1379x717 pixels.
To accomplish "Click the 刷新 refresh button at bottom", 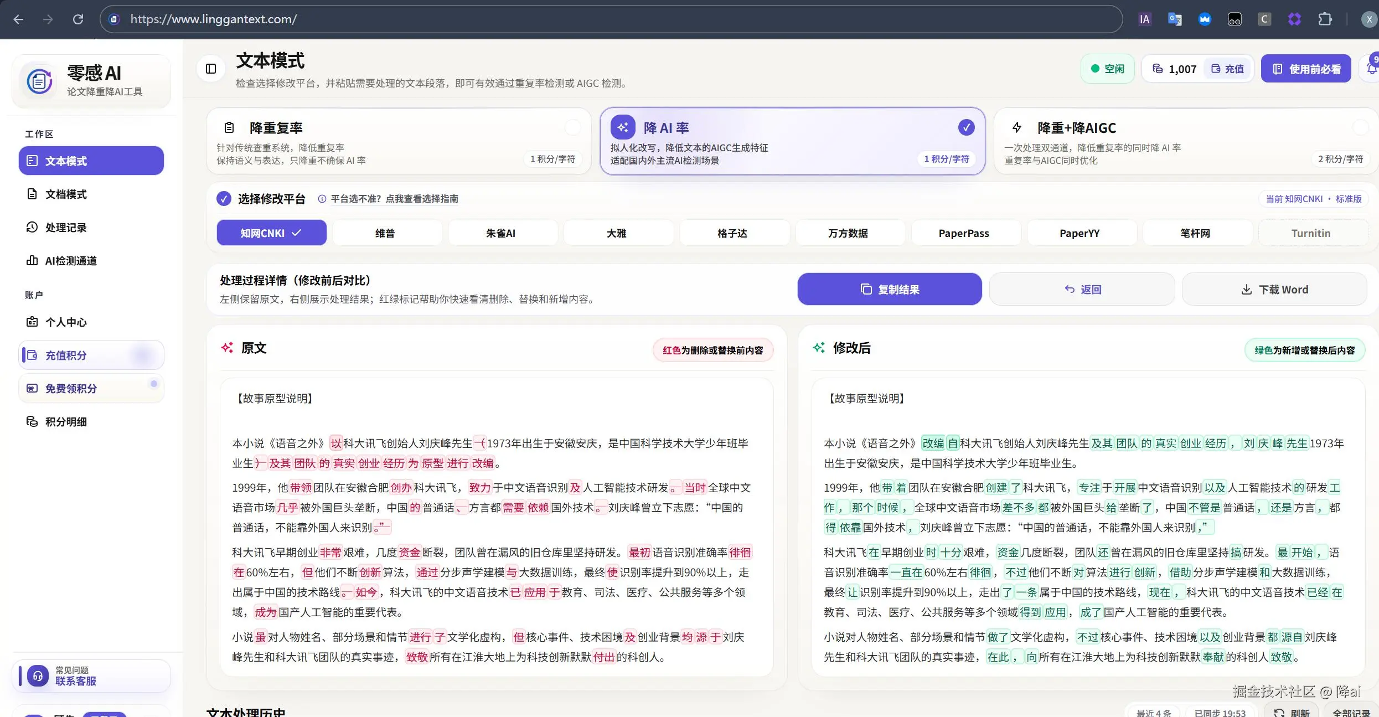I will point(1293,712).
